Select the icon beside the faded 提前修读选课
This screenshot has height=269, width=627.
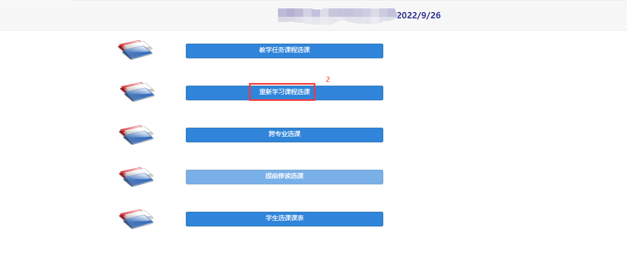point(136,177)
